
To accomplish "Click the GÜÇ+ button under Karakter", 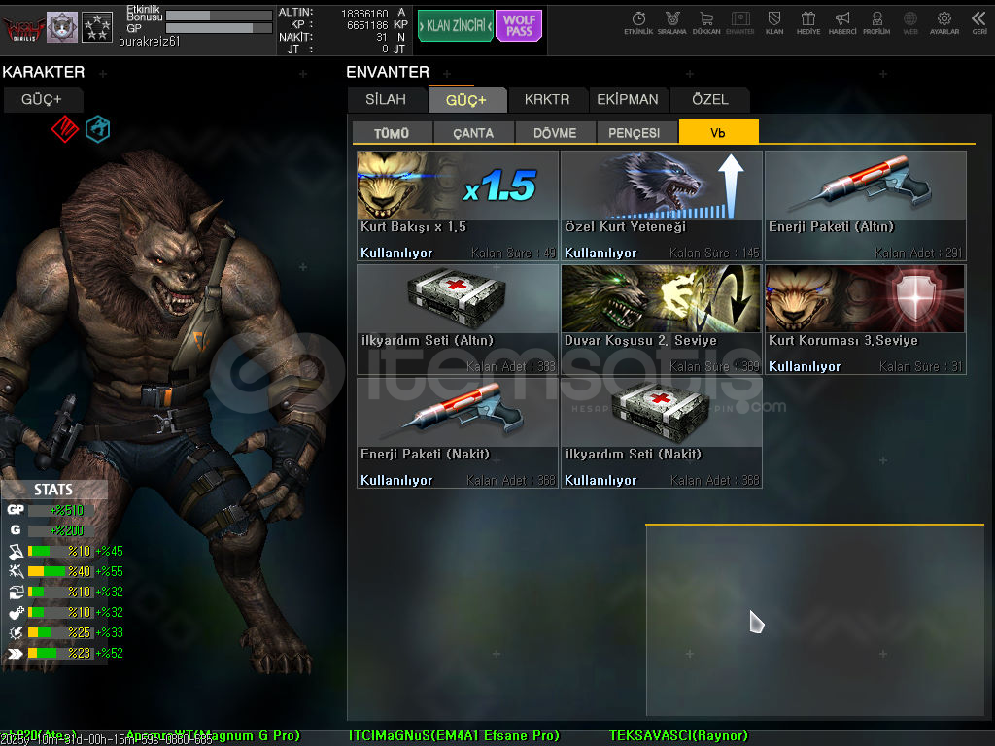I will coord(42,100).
